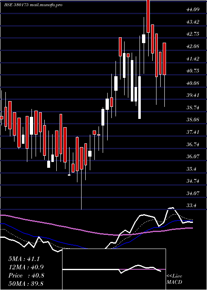Click the <<Live MACD label
The height and width of the screenshot is (290, 207).
pyautogui.click(x=174, y=279)
